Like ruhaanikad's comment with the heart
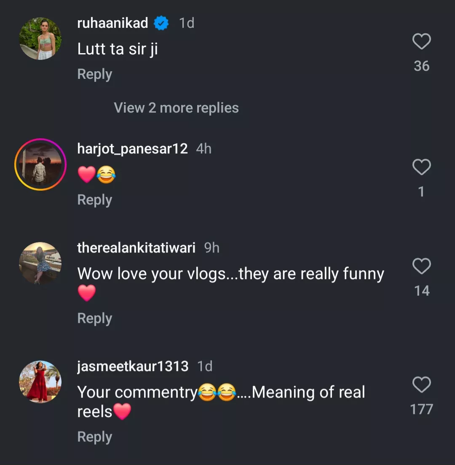The height and width of the screenshot is (465, 455). (x=421, y=42)
